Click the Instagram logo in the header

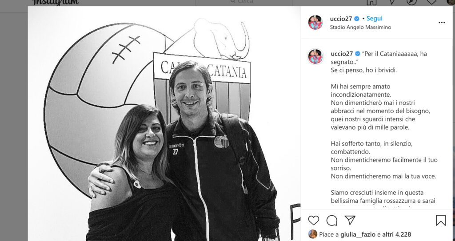[x=55, y=2]
